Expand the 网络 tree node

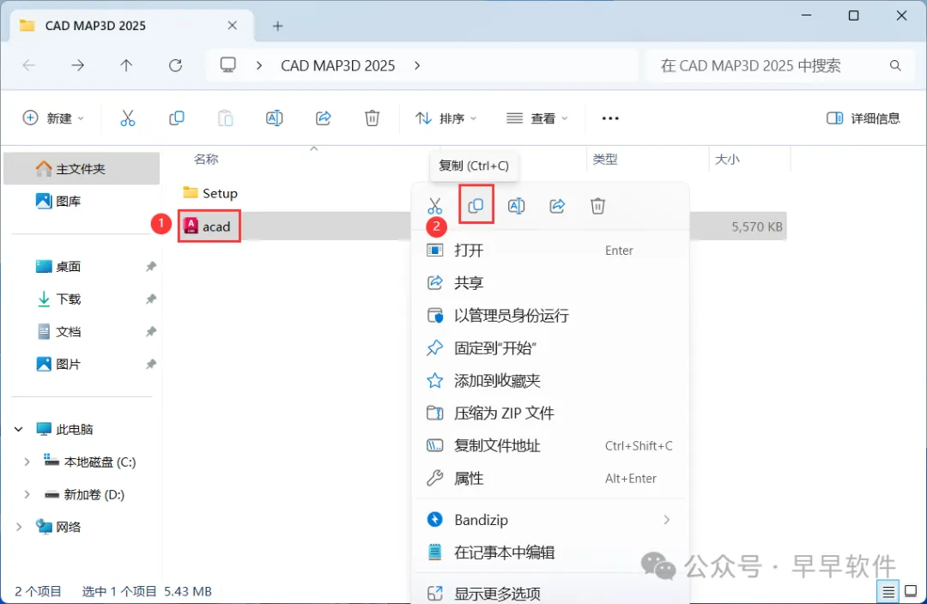[x=19, y=527]
